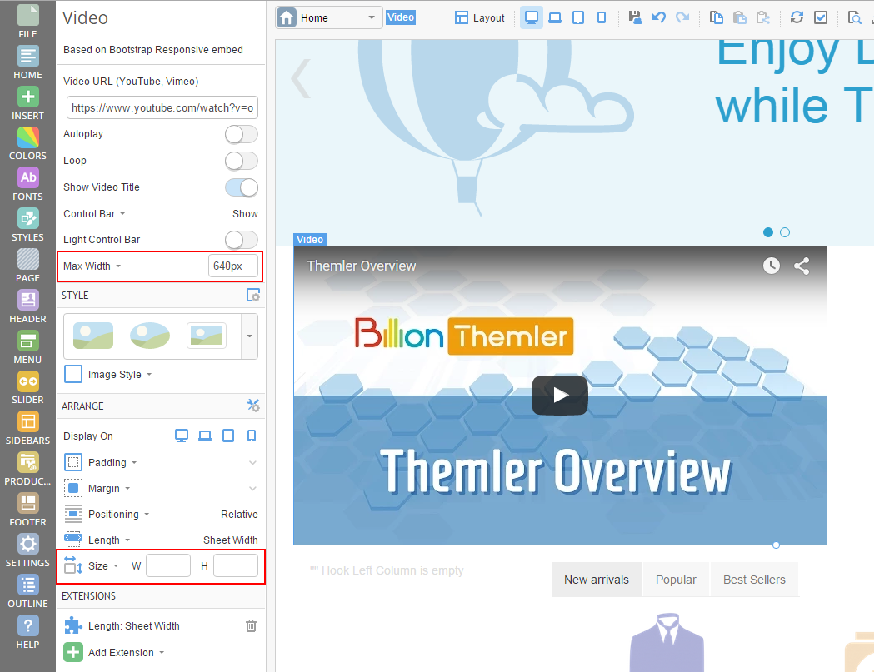Click the checkmark icon in toolbar
This screenshot has width=874, height=672.
pyautogui.click(x=821, y=17)
